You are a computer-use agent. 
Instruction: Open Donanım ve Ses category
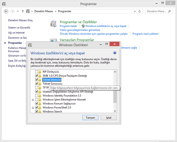(17, 38)
